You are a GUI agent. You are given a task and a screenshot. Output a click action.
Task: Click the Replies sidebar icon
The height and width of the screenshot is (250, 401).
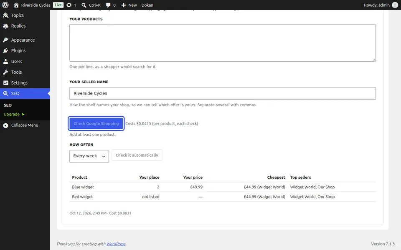(x=5, y=26)
